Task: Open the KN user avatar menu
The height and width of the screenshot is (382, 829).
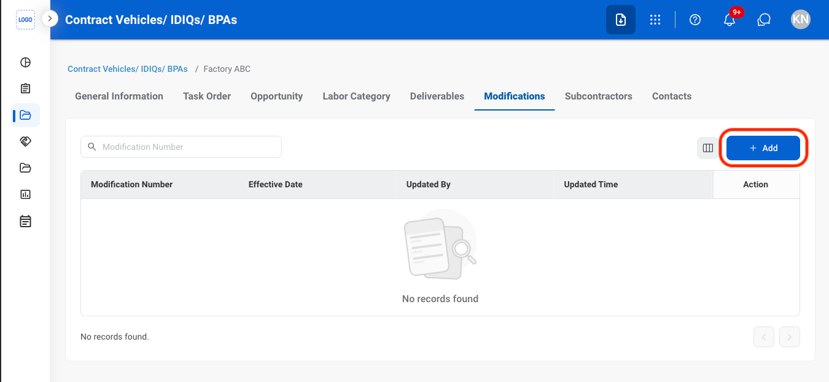Action: [801, 20]
